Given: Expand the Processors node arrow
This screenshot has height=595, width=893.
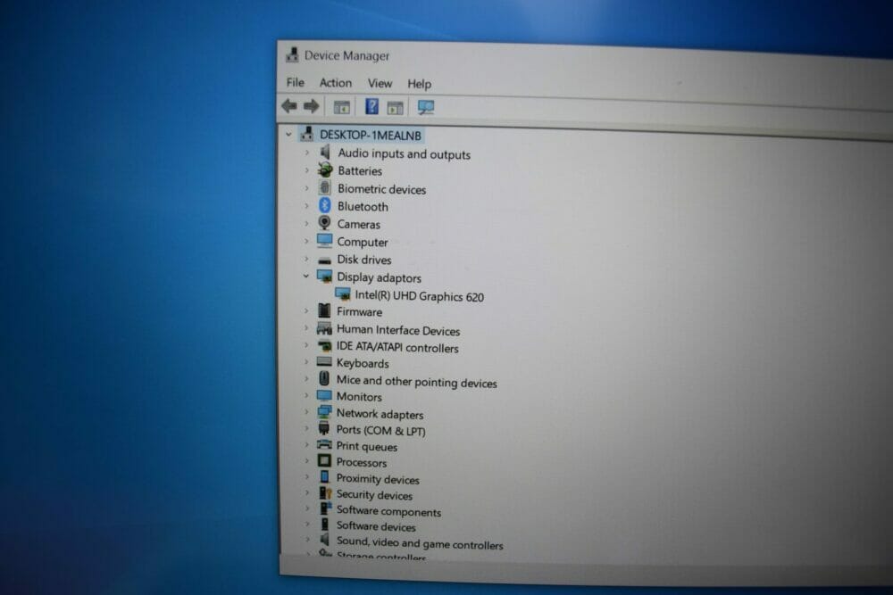Looking at the screenshot, I should point(305,461).
